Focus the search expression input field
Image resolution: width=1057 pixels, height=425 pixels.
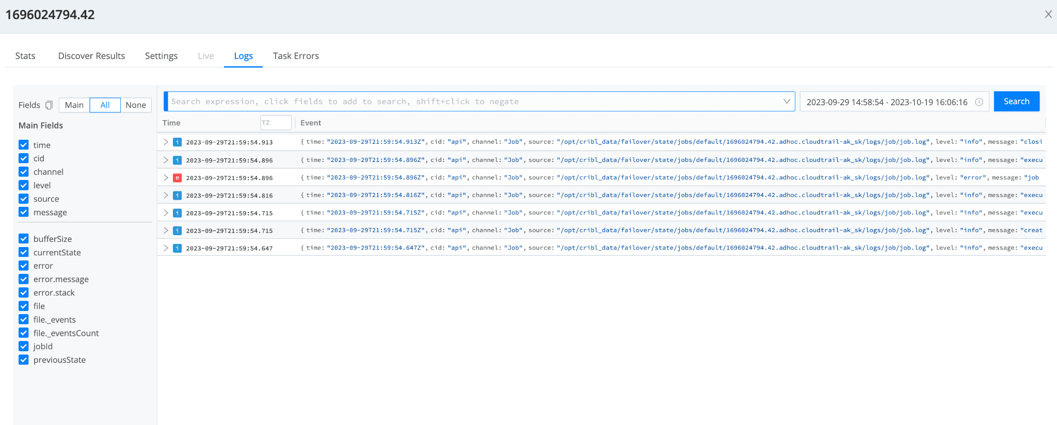475,102
